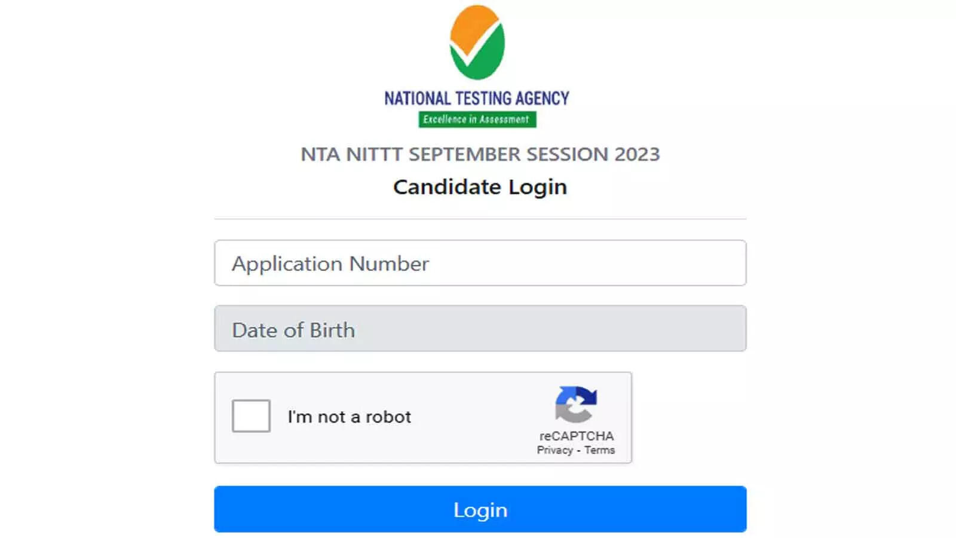Click the green Excellence in Assessment banner

coord(477,120)
